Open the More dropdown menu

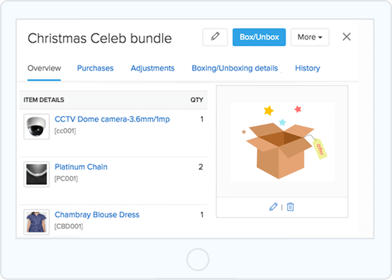310,37
